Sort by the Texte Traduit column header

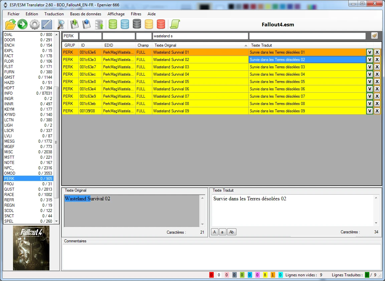pos(307,45)
